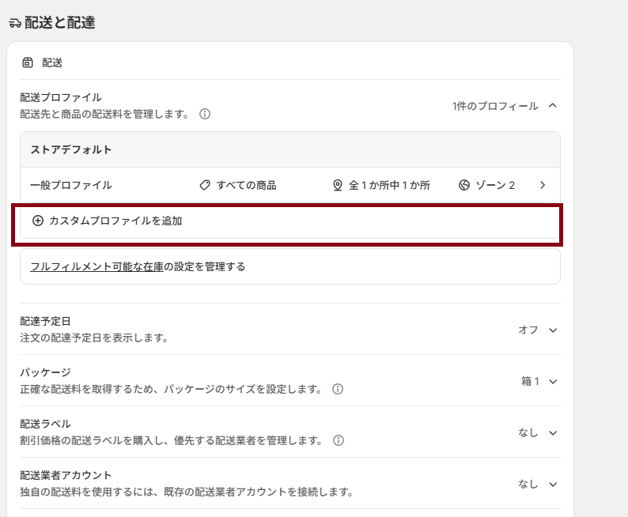Open the フルフィルメント可能な在庫 link

coord(97,266)
